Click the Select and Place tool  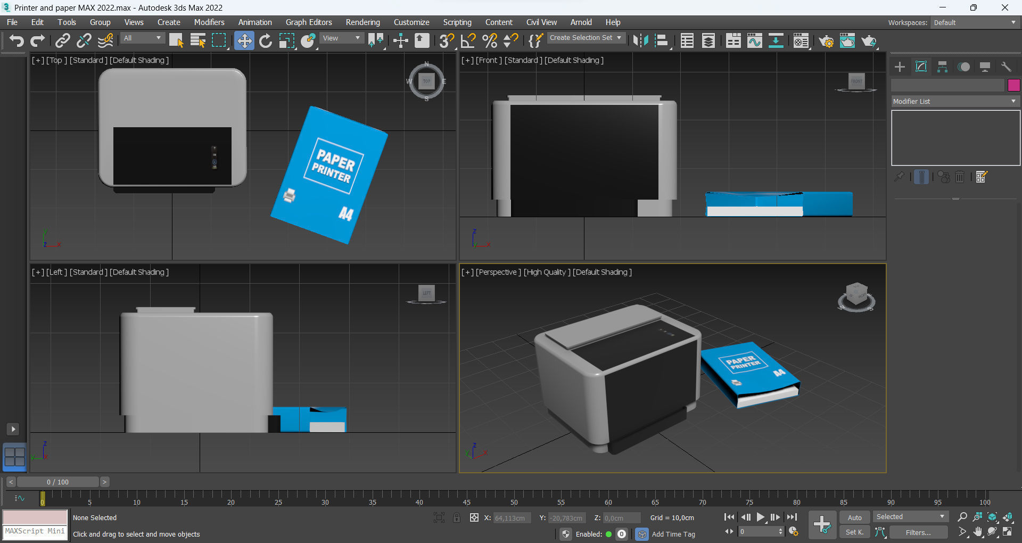[x=308, y=40]
